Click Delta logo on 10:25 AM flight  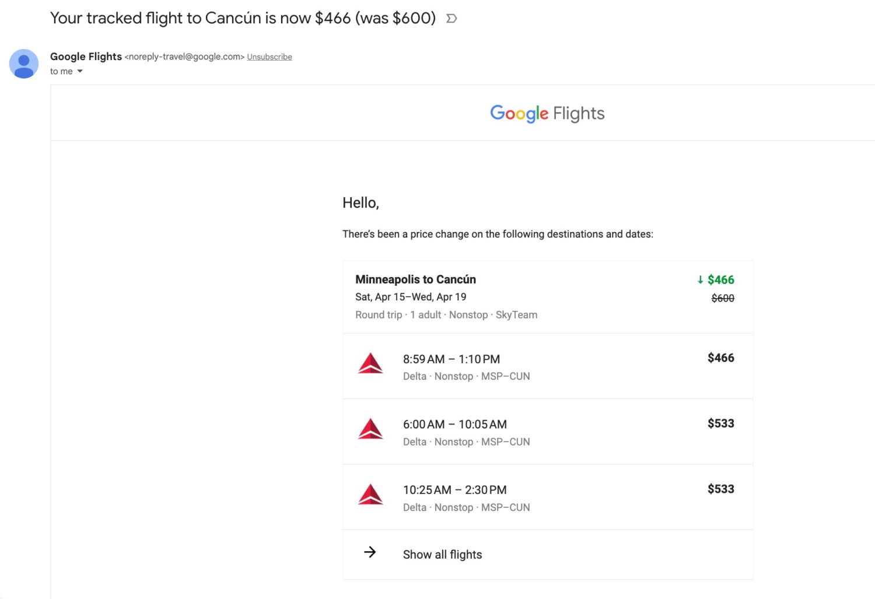[370, 495]
